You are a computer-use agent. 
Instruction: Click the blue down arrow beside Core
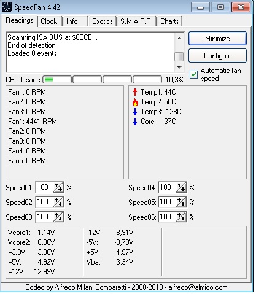click(x=135, y=122)
